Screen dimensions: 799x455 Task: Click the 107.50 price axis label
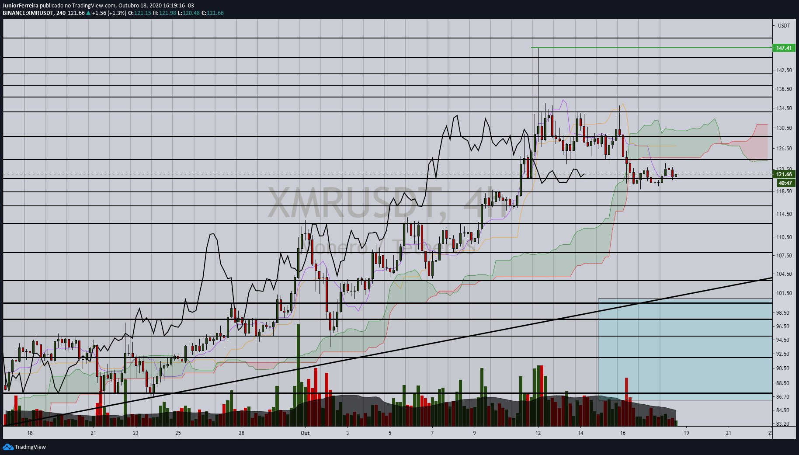(x=784, y=256)
